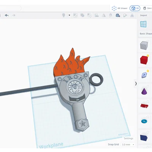152x152 pixels.
Task: Unfavorite the Scribble shape star
Action: click(148, 71)
